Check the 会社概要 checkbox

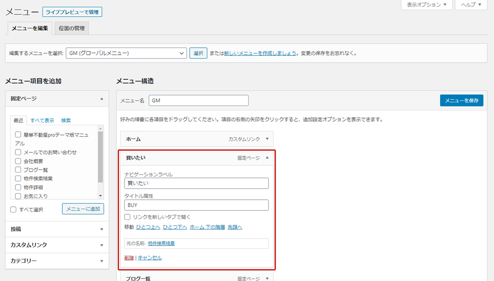pyautogui.click(x=18, y=161)
